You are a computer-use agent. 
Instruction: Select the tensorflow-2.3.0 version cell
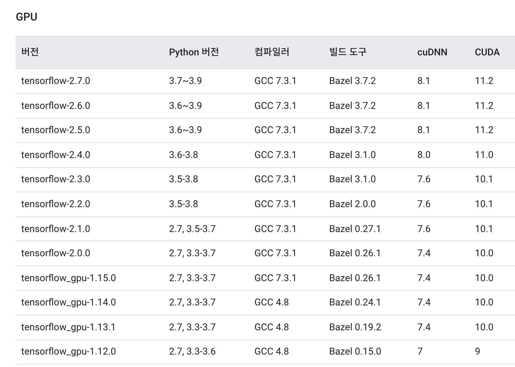[56, 179]
